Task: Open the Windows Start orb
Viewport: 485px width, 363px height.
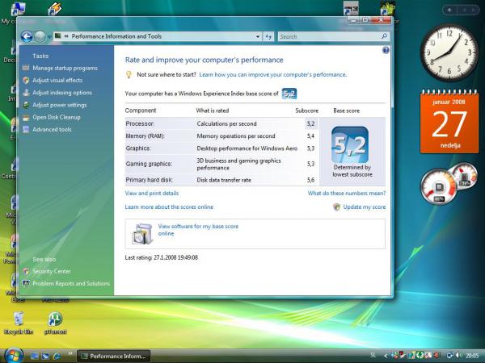Action: [x=14, y=354]
